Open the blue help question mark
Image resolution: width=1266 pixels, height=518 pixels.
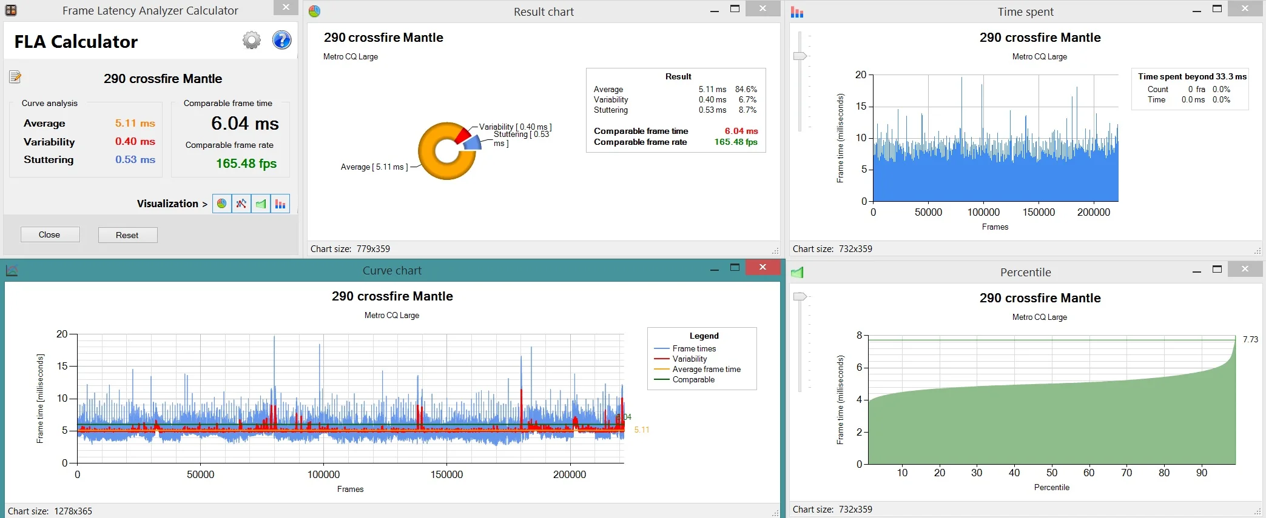coord(281,41)
